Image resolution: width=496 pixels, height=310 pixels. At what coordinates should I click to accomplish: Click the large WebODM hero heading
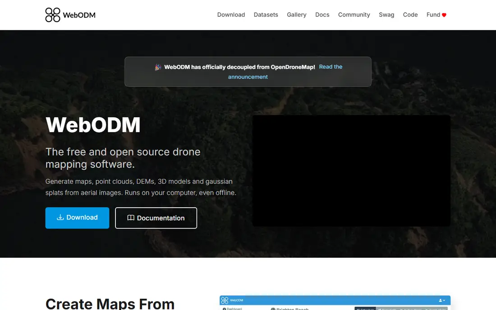[x=93, y=125]
